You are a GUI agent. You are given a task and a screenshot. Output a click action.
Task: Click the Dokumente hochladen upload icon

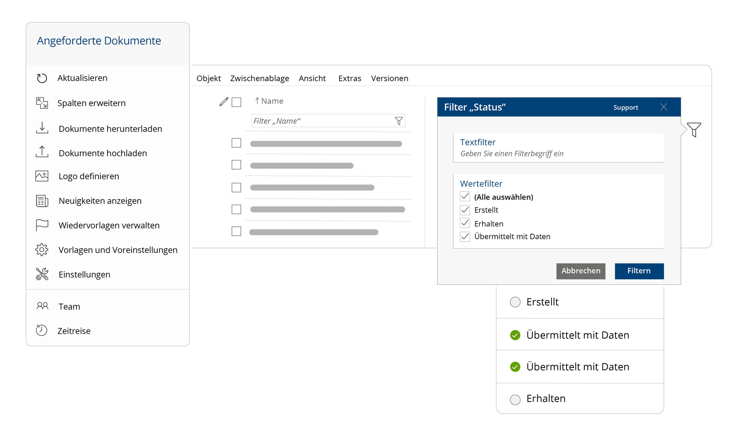(x=42, y=152)
